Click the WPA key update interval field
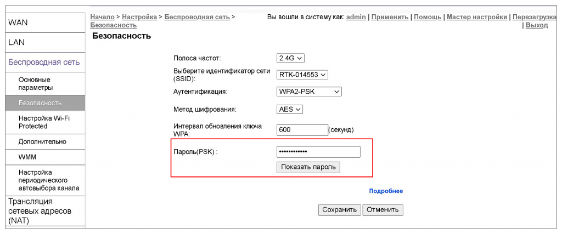 pos(302,130)
